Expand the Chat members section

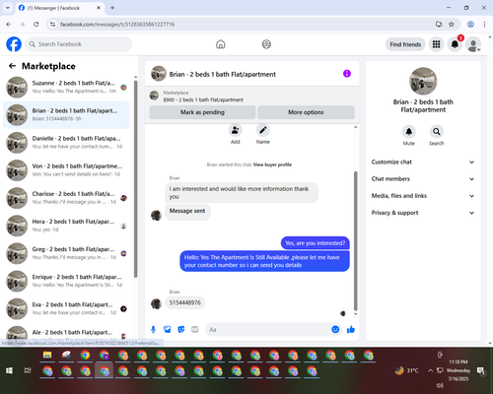[423, 179]
